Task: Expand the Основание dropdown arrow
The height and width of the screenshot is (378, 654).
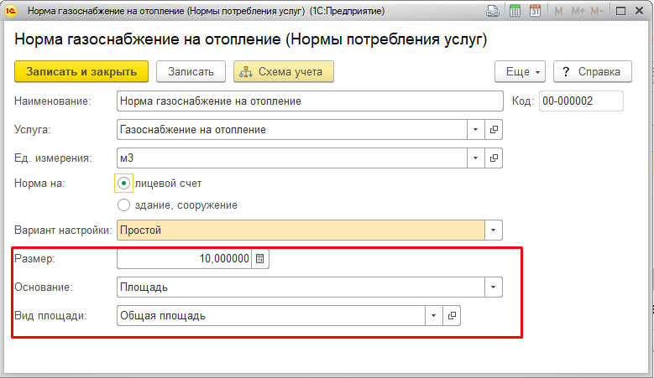Action: pos(494,287)
